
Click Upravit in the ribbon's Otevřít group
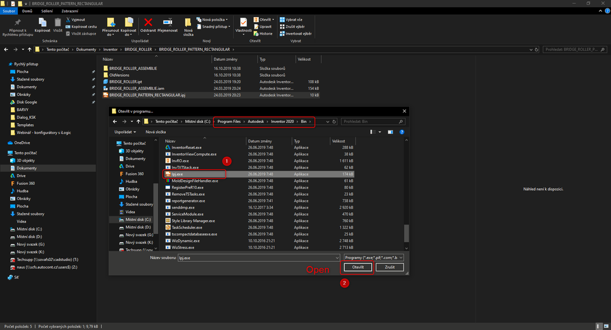click(262, 26)
